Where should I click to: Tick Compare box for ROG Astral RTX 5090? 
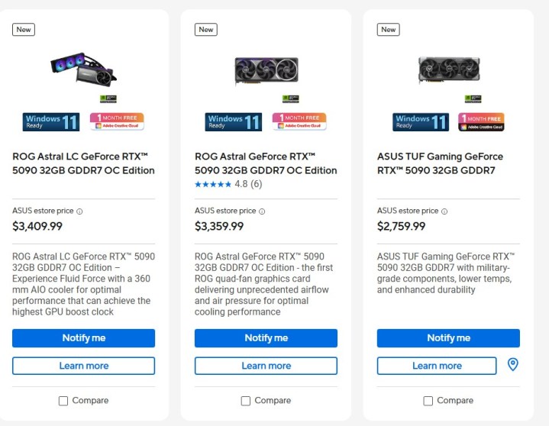click(x=246, y=401)
